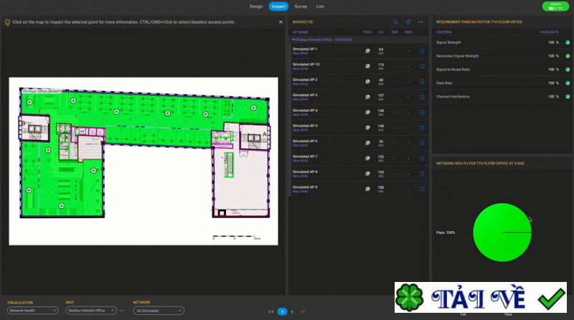Switch to the Design tab
574x320 pixels.
click(256, 6)
